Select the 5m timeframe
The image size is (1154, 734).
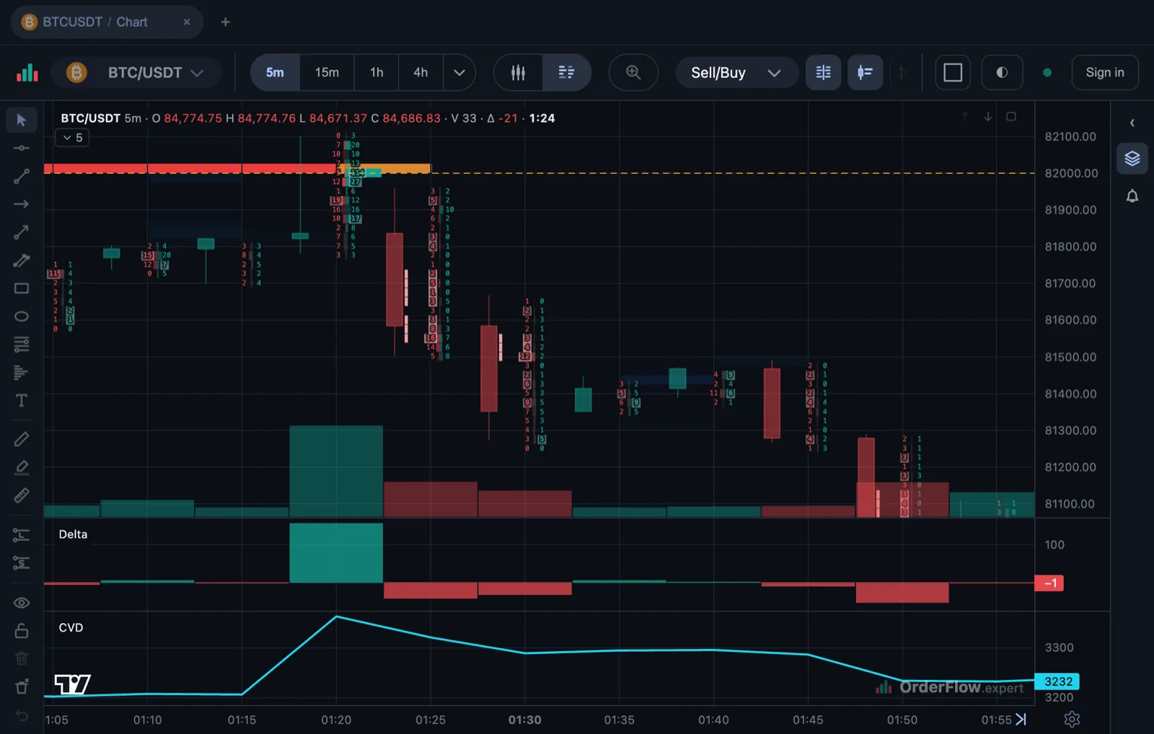(275, 72)
